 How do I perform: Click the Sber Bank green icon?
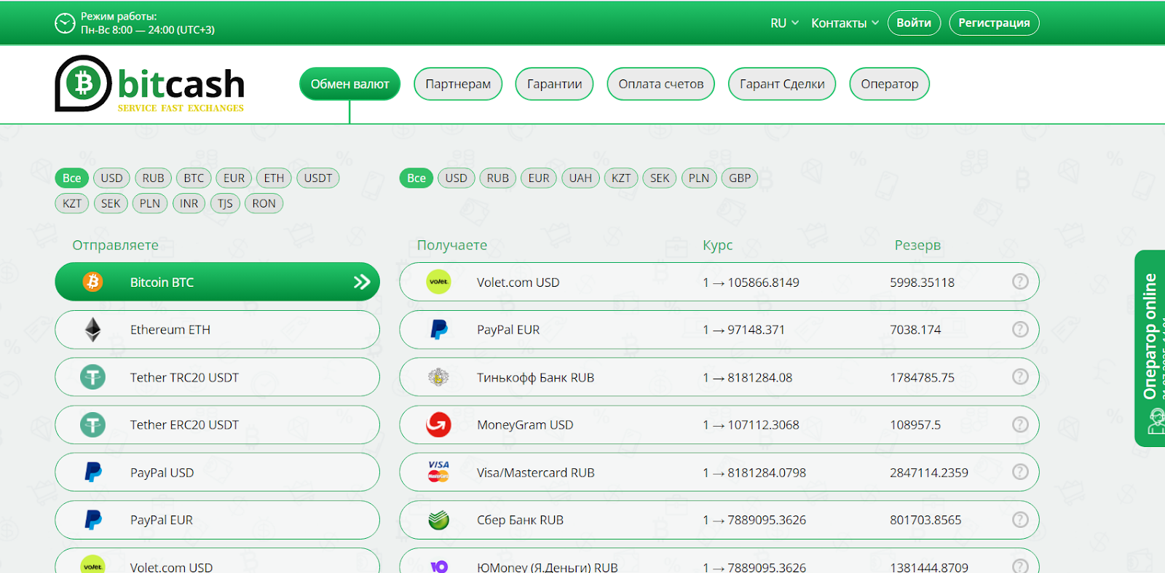tap(438, 520)
